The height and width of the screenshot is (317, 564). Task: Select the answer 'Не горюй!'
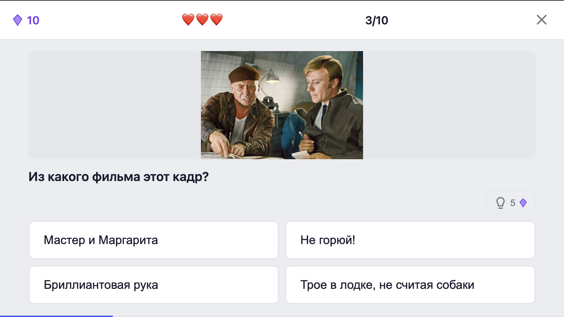pos(410,240)
